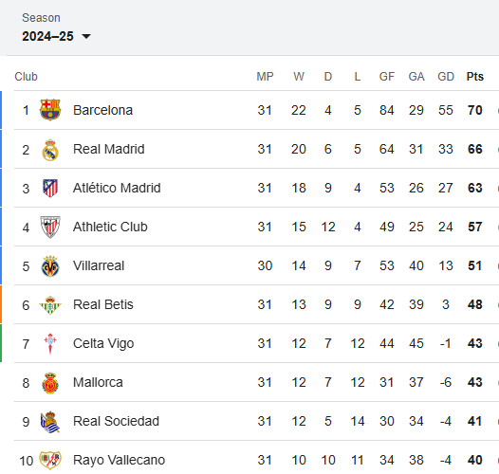Open the Real Madrid team link
The width and height of the screenshot is (499, 474).
109,149
